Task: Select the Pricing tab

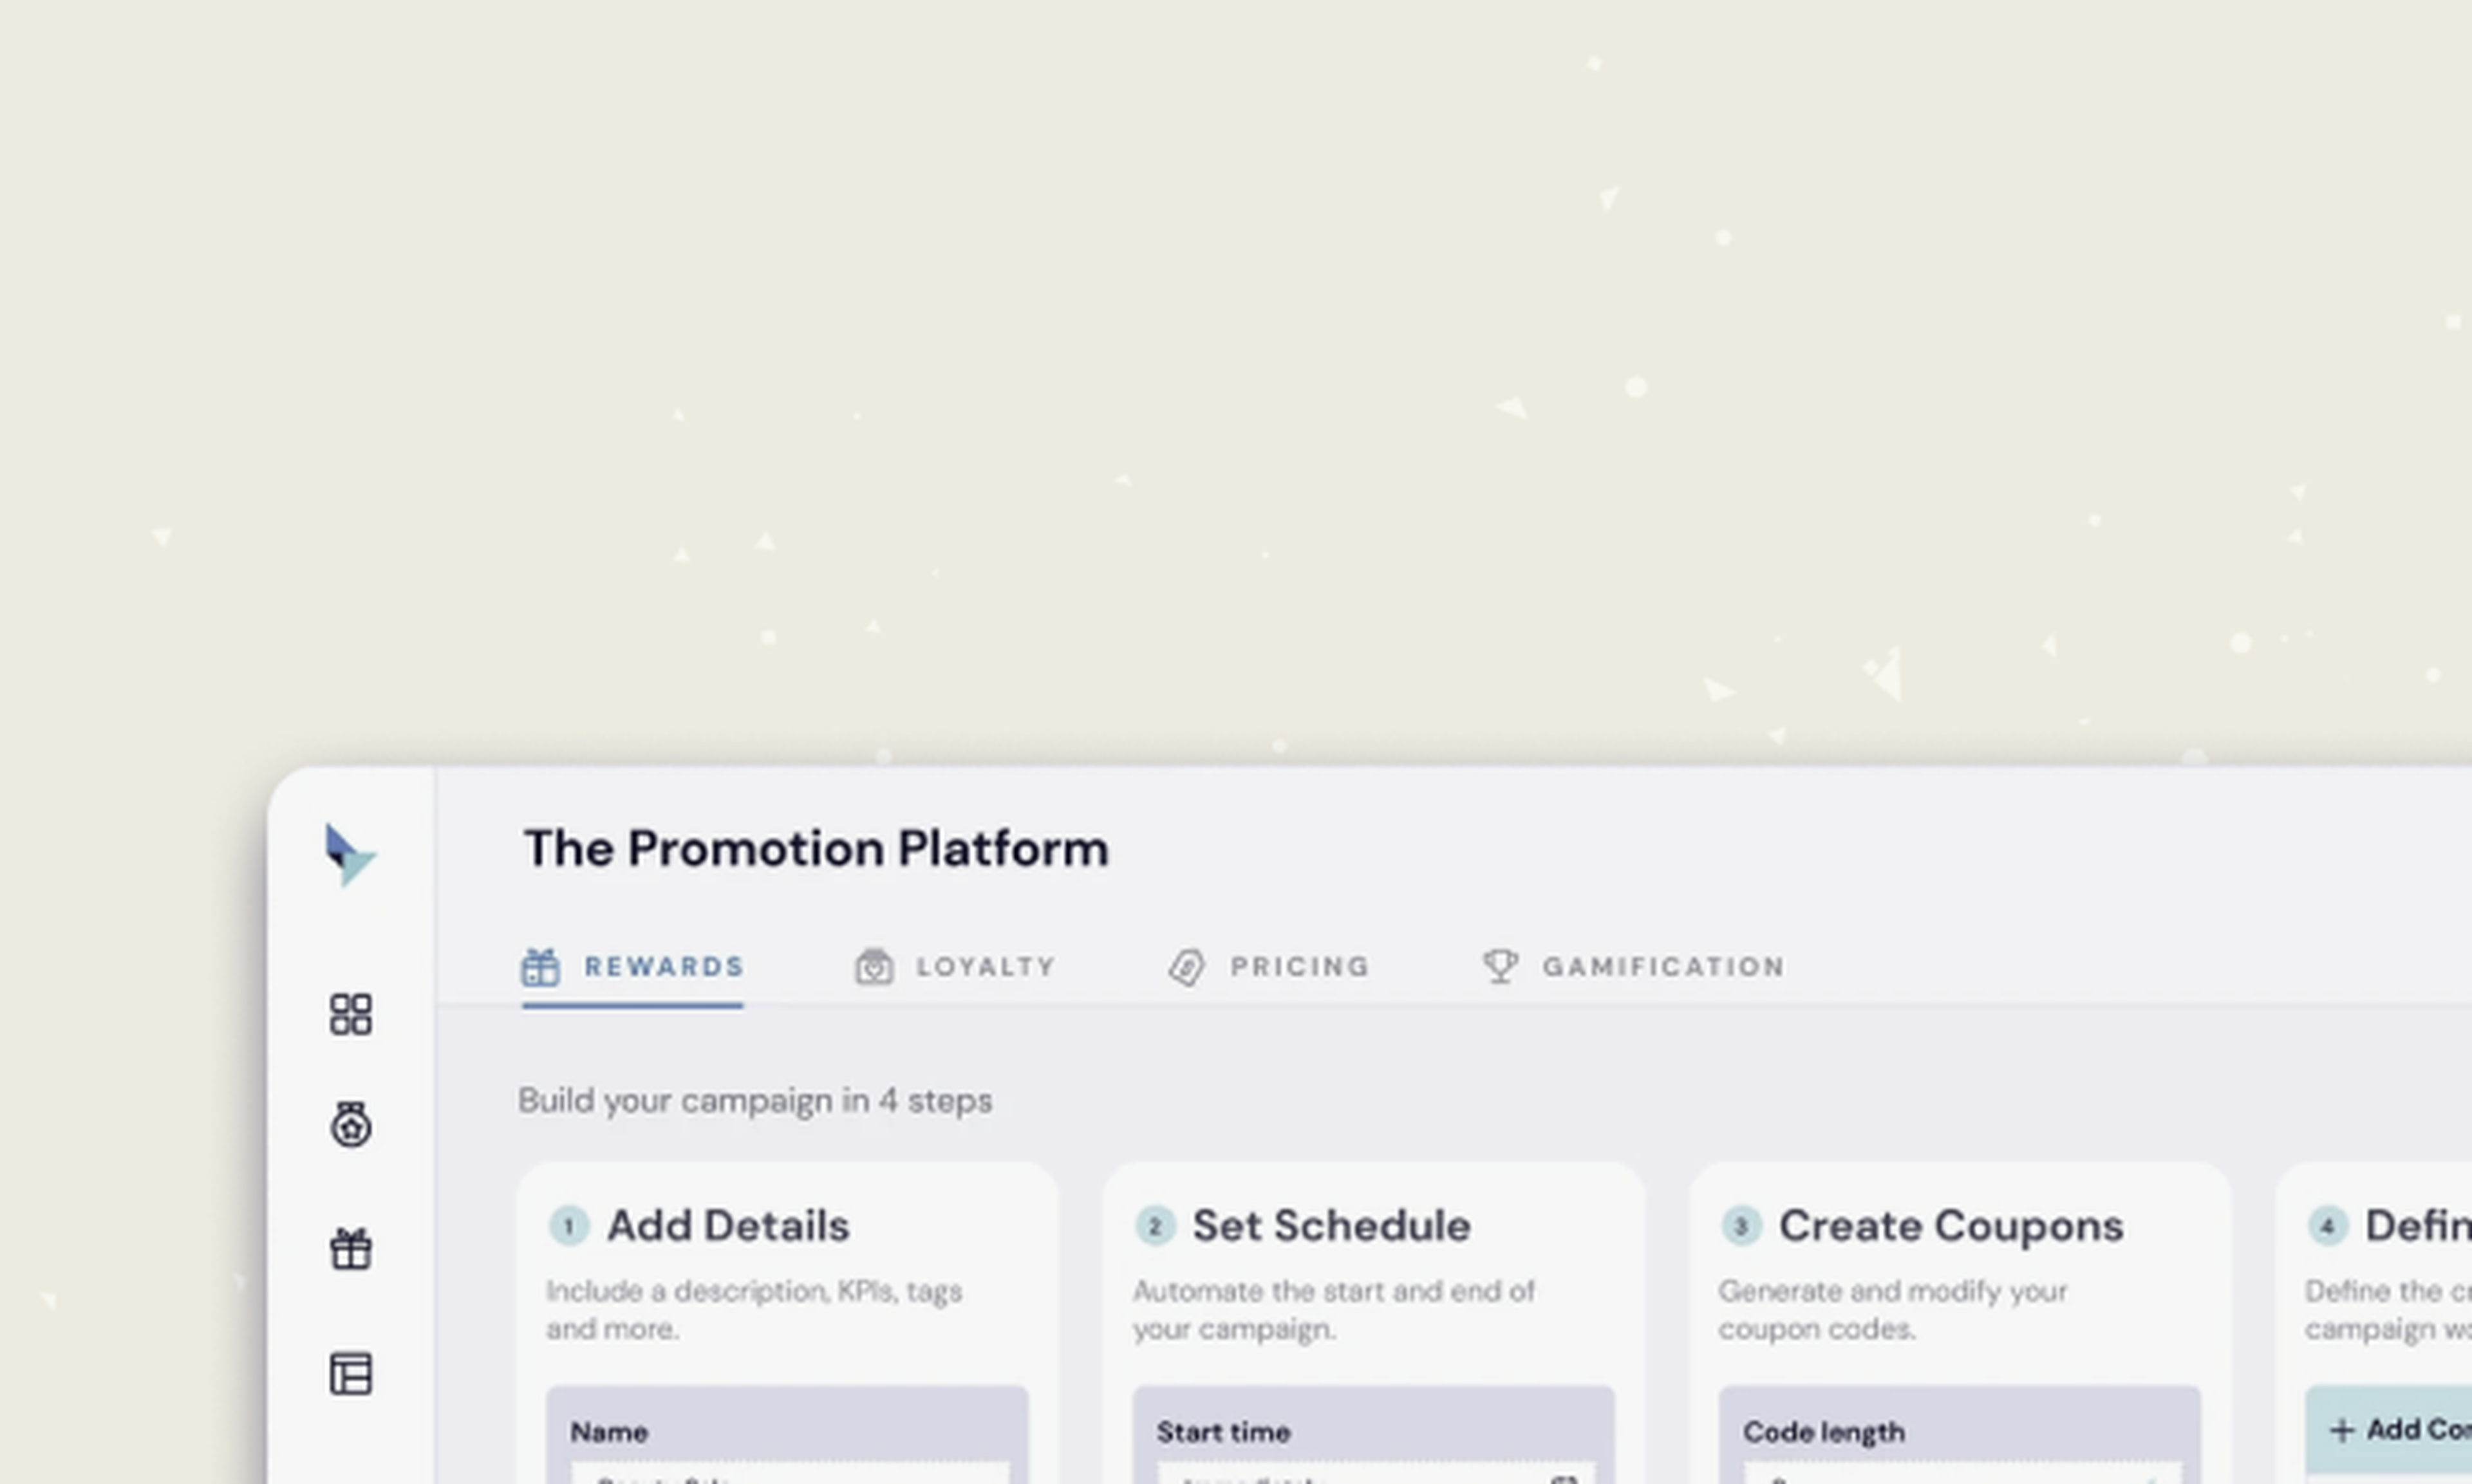Action: pyautogui.click(x=1269, y=967)
